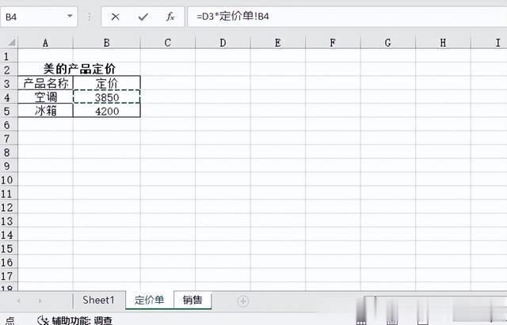Click the cell with value 3850
This screenshot has height=325, width=507.
coord(107,96)
